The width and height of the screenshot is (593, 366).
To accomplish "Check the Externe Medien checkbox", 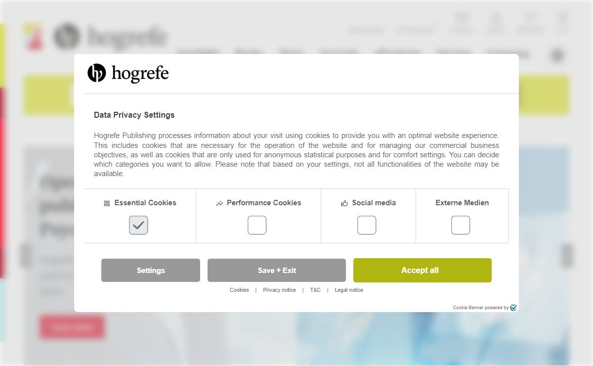I will pyautogui.click(x=461, y=225).
